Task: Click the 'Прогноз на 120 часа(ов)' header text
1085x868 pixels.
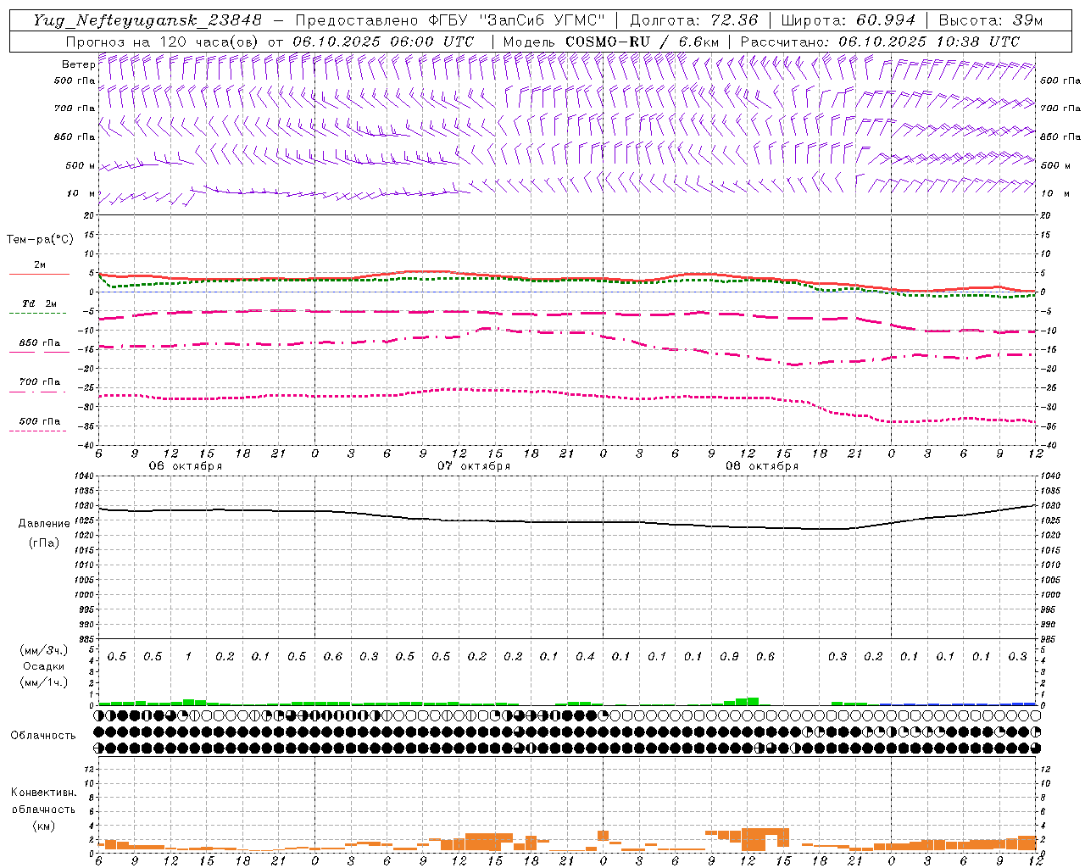Action: 163,42
